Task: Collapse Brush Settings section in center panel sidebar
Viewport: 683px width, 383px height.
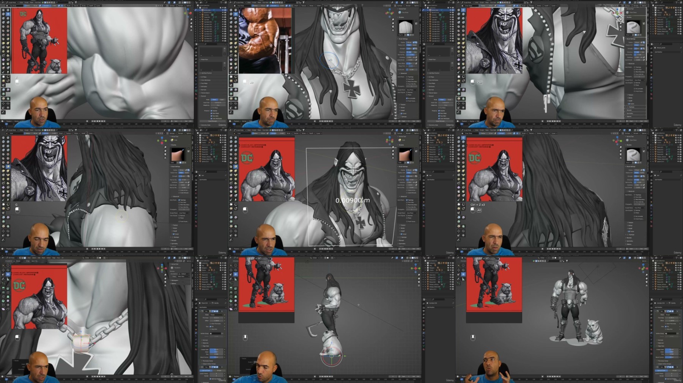Action: coord(404,167)
